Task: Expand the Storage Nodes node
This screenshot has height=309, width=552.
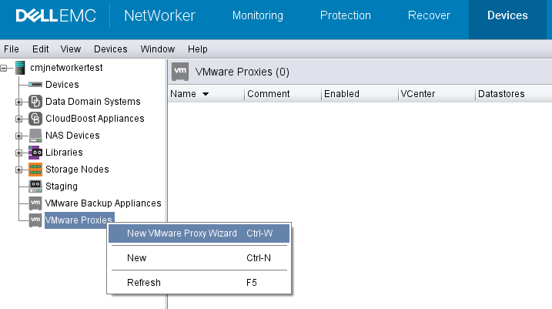Action: [x=18, y=170]
